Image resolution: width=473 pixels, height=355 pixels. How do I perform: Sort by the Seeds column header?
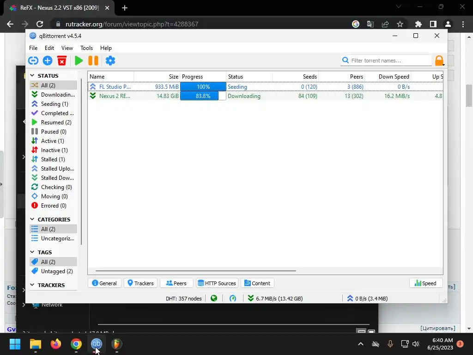[295, 77]
